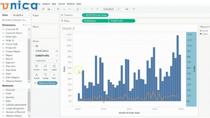Viewport: 210px width, 118px height.
Task: Expand the SUM(Sales) marks section
Action: pyautogui.click(x=34, y=51)
